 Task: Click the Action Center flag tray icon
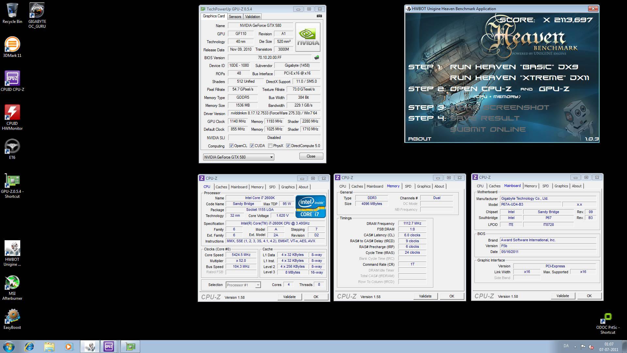583,346
